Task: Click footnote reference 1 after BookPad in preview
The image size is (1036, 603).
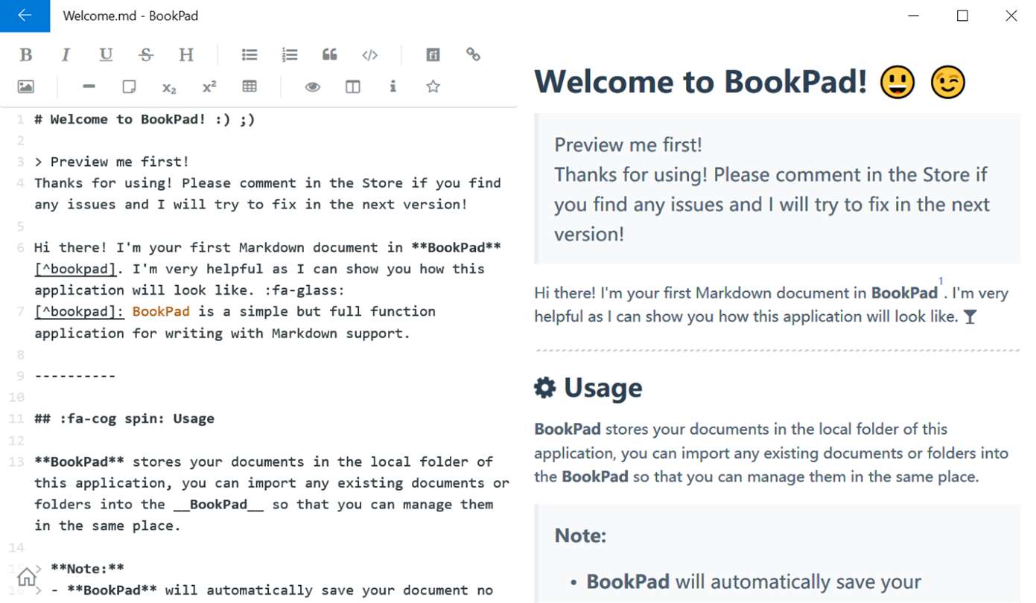Action: [x=941, y=281]
